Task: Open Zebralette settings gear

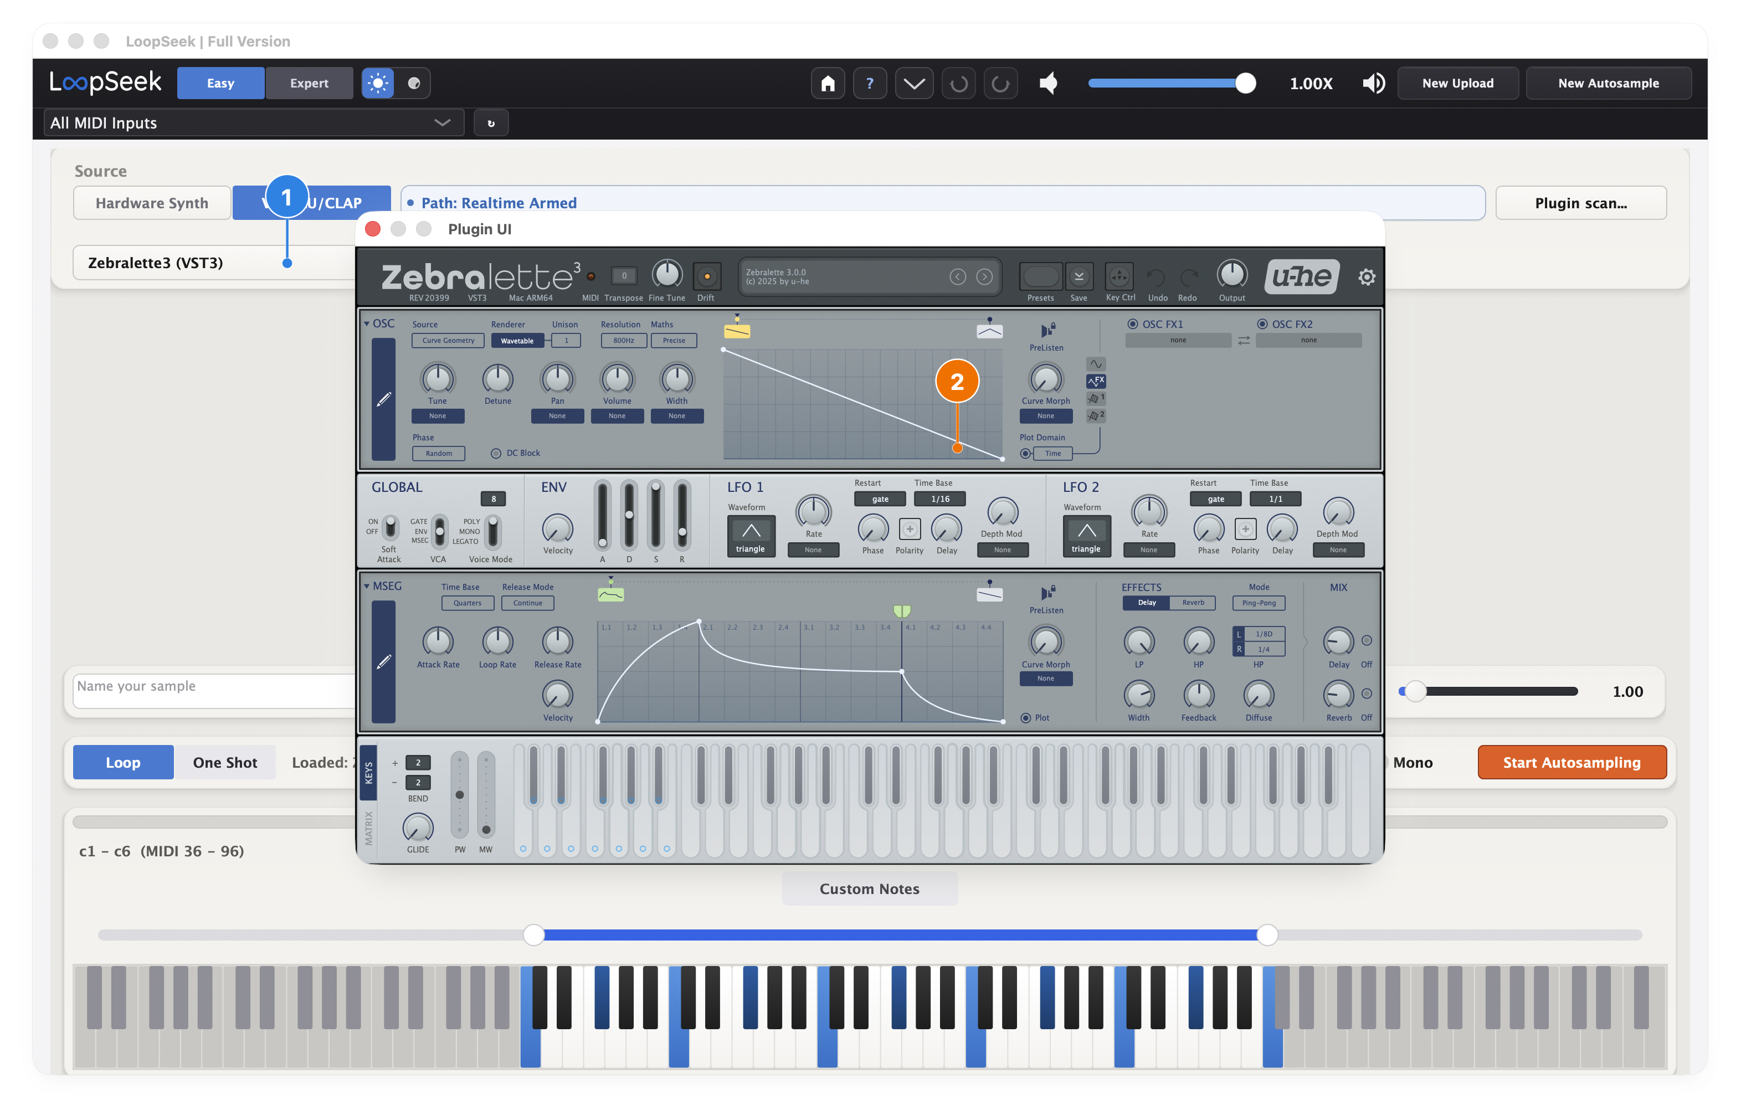Action: 1367,277
